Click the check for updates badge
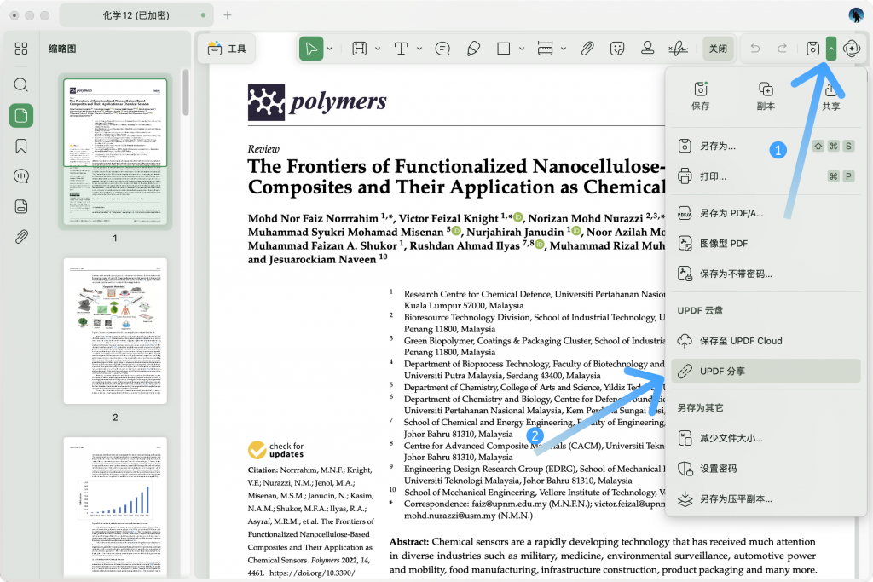Viewport: 873px width, 582px height. 275,450
